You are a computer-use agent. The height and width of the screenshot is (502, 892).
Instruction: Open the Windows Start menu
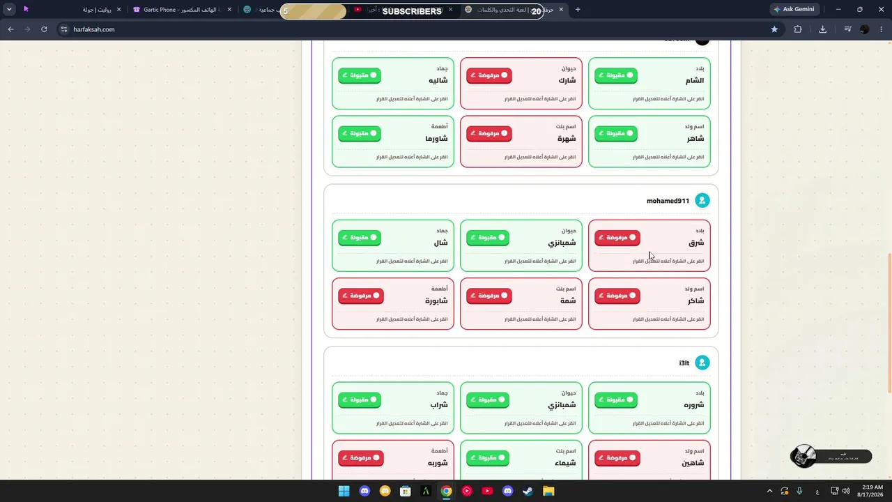coord(344,491)
